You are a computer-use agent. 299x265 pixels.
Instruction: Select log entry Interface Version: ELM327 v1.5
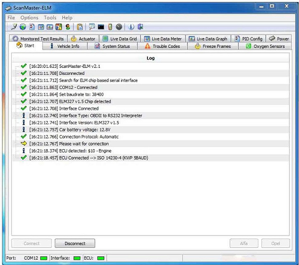click(x=151, y=123)
